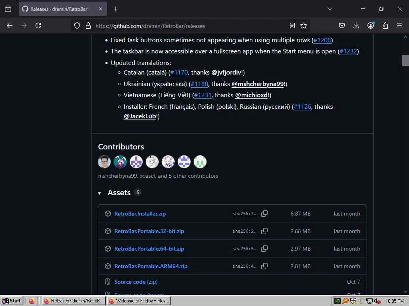409x306 pixels.
Task: Open the Pocket save icon
Action: point(342,25)
